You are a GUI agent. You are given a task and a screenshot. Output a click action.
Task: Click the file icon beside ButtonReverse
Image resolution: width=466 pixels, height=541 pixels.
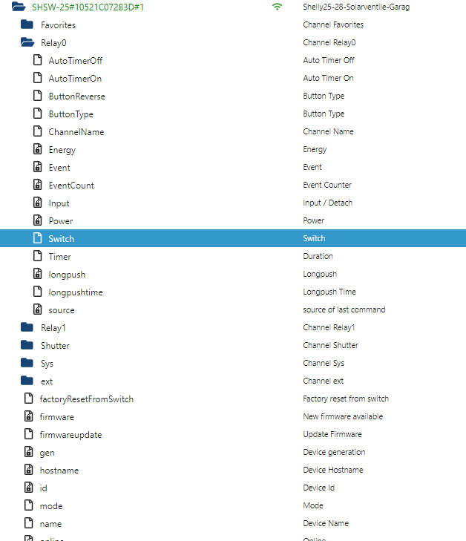coord(38,96)
